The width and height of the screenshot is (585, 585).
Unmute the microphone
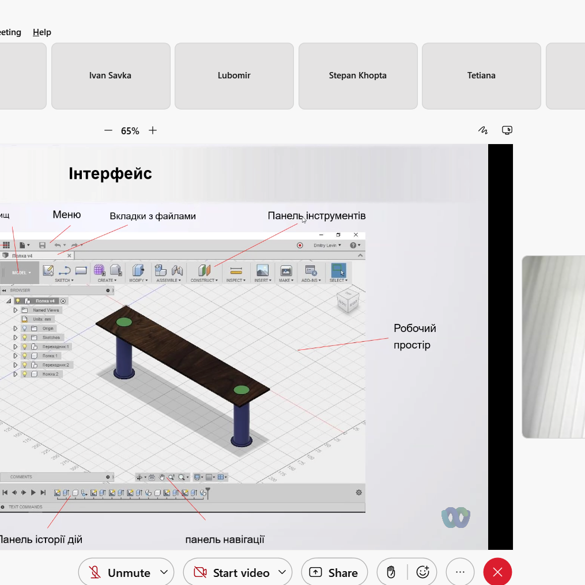(120, 572)
